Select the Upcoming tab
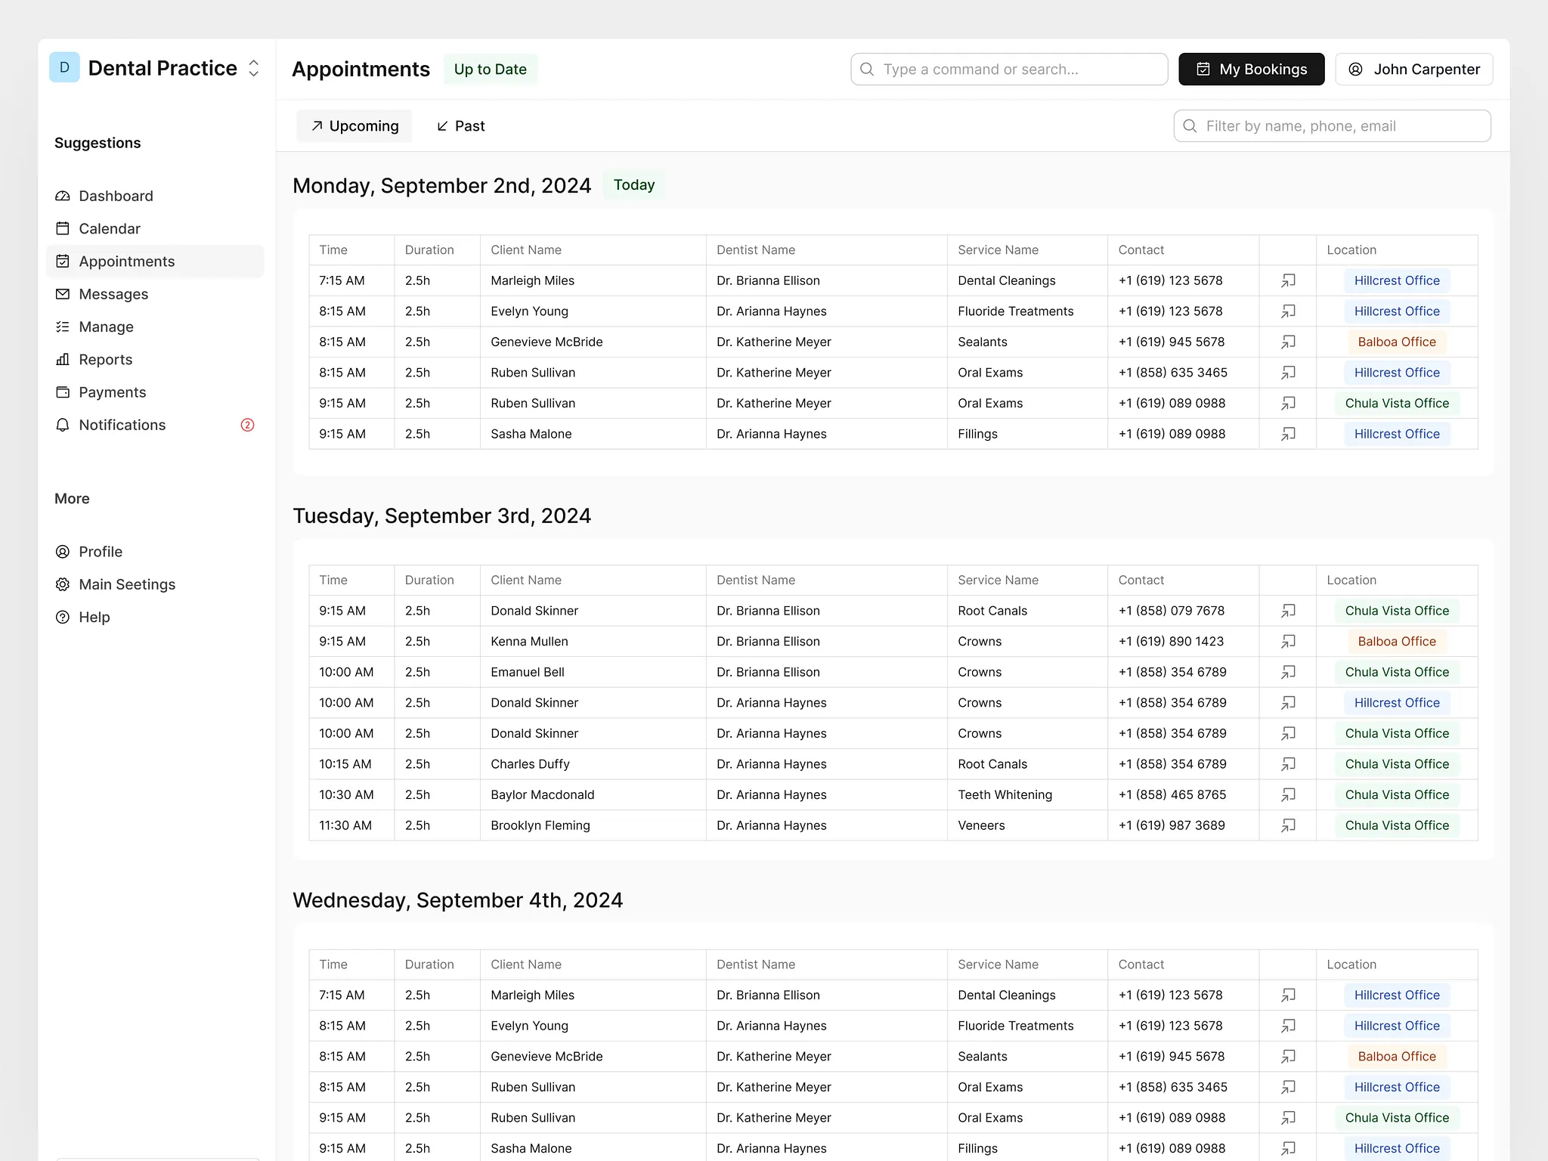Screen dimensions: 1548x1161 click(354, 126)
